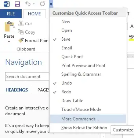Click the text highlight color icon
134x138 pixels.
tap(131, 37)
